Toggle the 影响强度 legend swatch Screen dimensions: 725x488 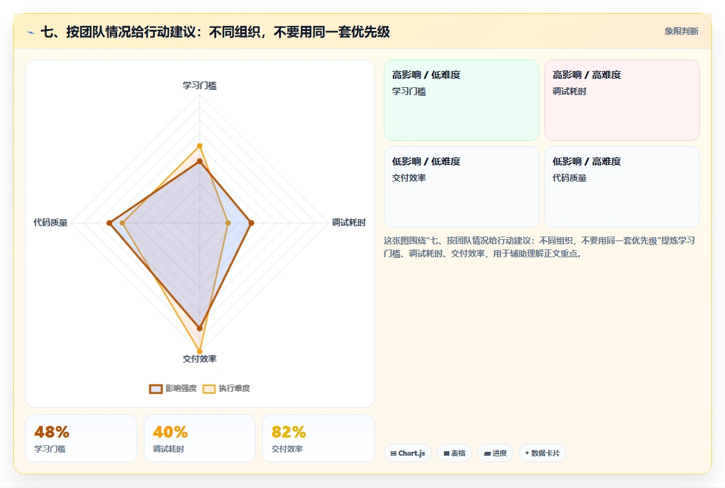(156, 388)
